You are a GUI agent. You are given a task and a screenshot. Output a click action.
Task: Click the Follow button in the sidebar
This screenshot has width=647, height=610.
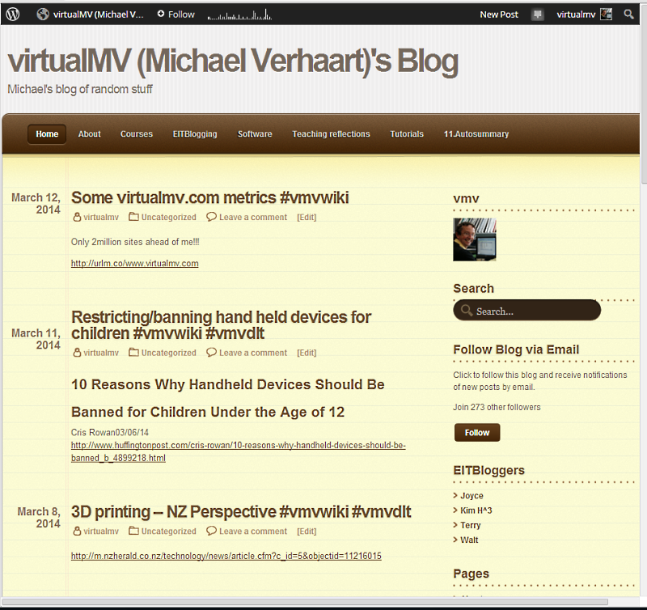pyautogui.click(x=477, y=433)
